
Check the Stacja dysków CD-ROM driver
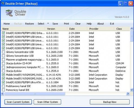point(4,63)
